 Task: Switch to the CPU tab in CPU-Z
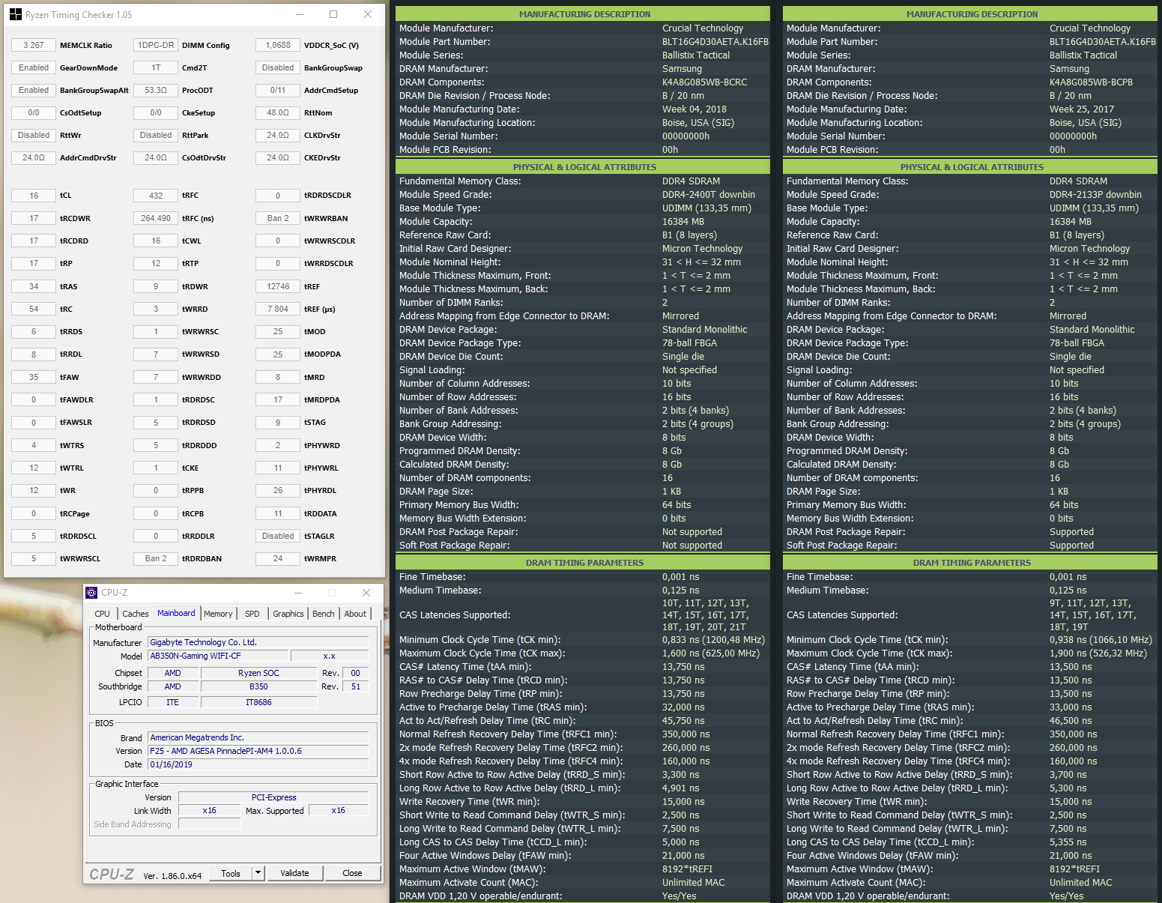coord(103,614)
